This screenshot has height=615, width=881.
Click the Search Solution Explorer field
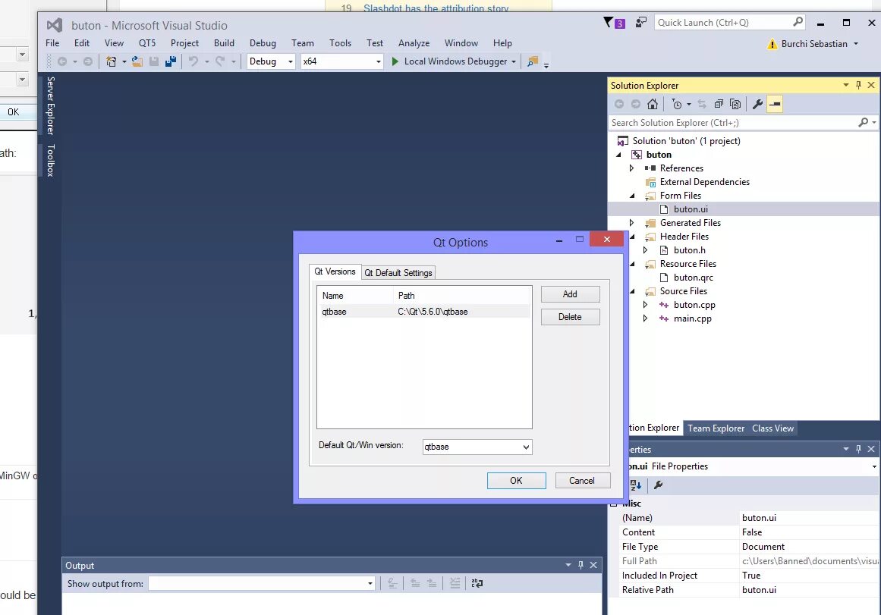point(733,122)
